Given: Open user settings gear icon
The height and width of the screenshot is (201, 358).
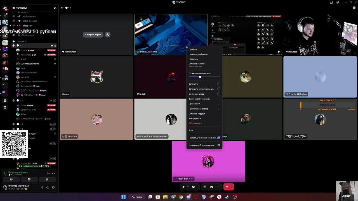Looking at the screenshot, I should pyautogui.click(x=53, y=188).
